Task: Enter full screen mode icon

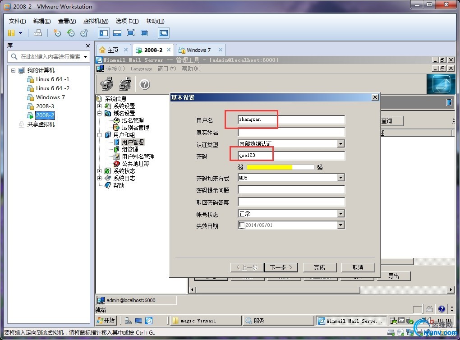Action: (x=130, y=33)
